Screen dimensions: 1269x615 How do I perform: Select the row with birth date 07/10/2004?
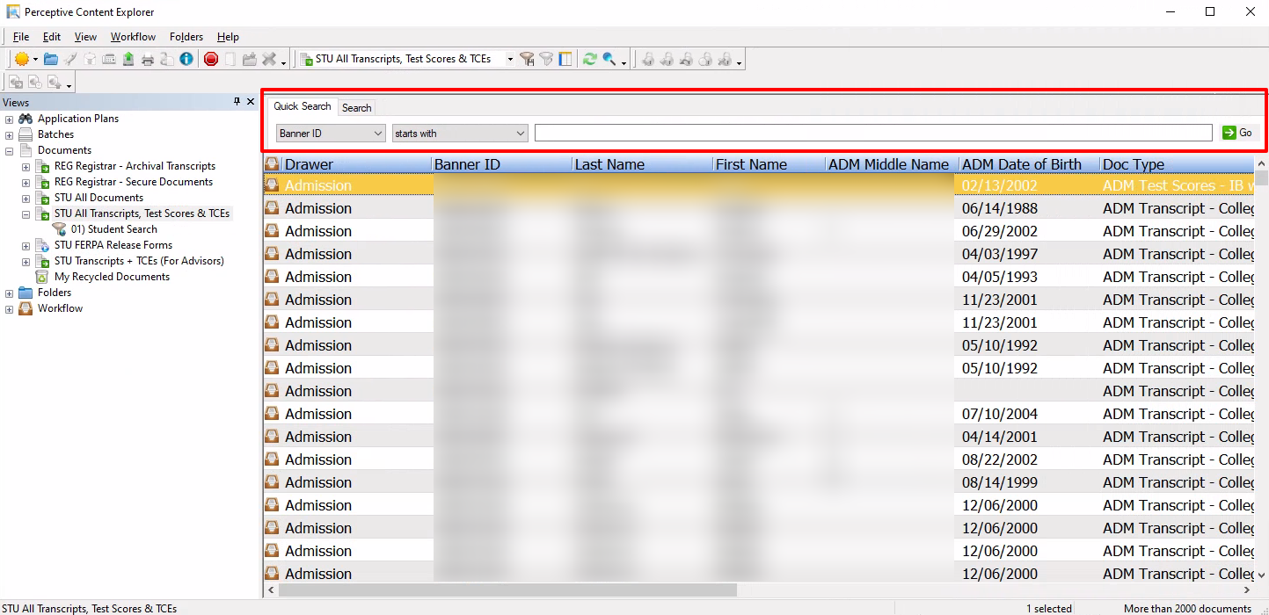point(759,414)
